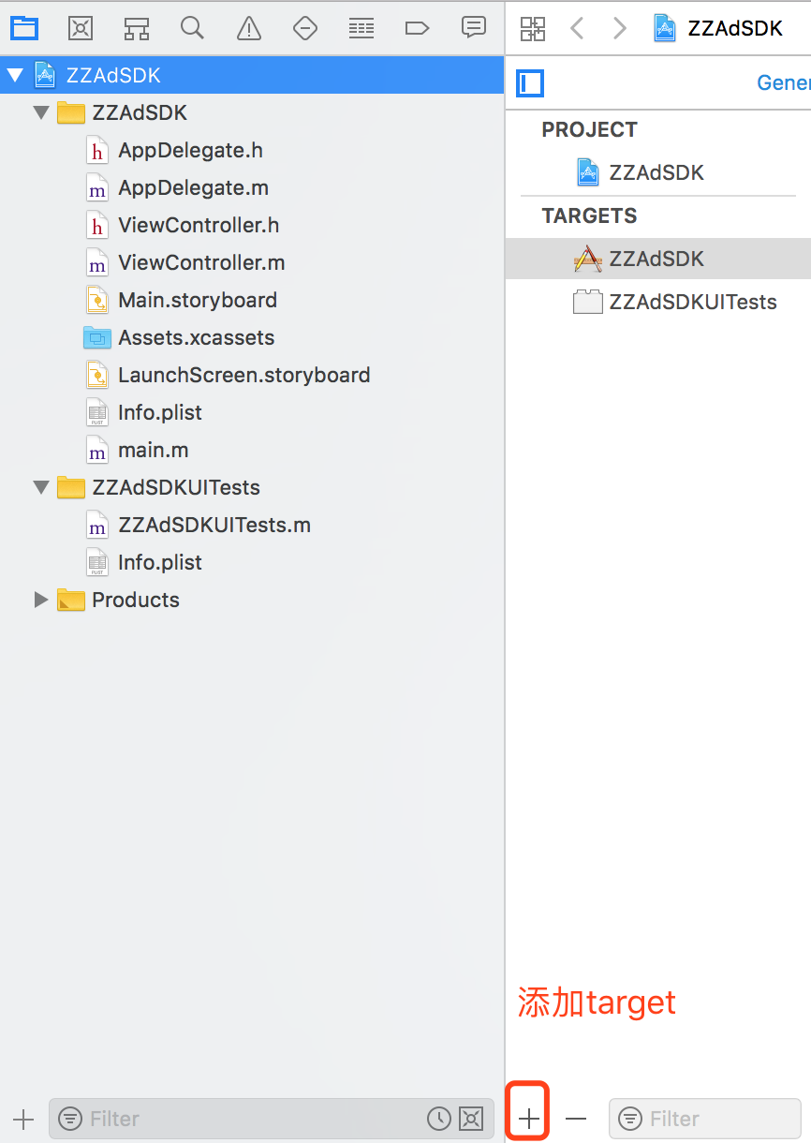
Task: Show the Breakpoint navigator
Action: coord(418,28)
